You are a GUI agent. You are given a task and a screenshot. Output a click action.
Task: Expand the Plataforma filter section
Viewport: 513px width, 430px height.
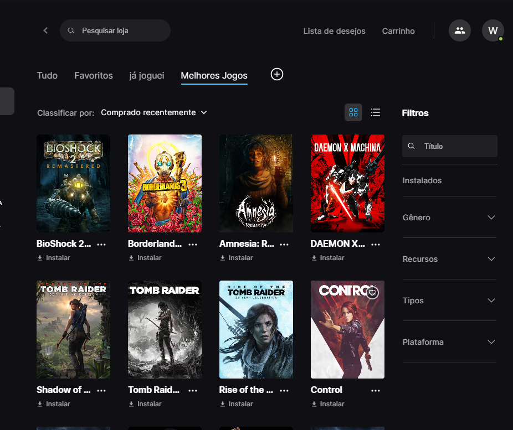point(449,342)
